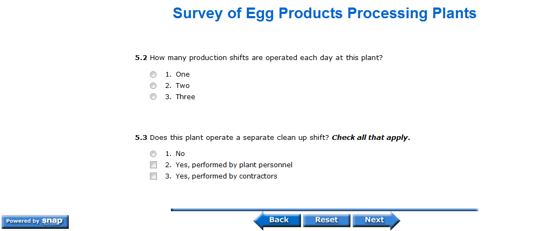Click the "Three" answer label text

(185, 97)
